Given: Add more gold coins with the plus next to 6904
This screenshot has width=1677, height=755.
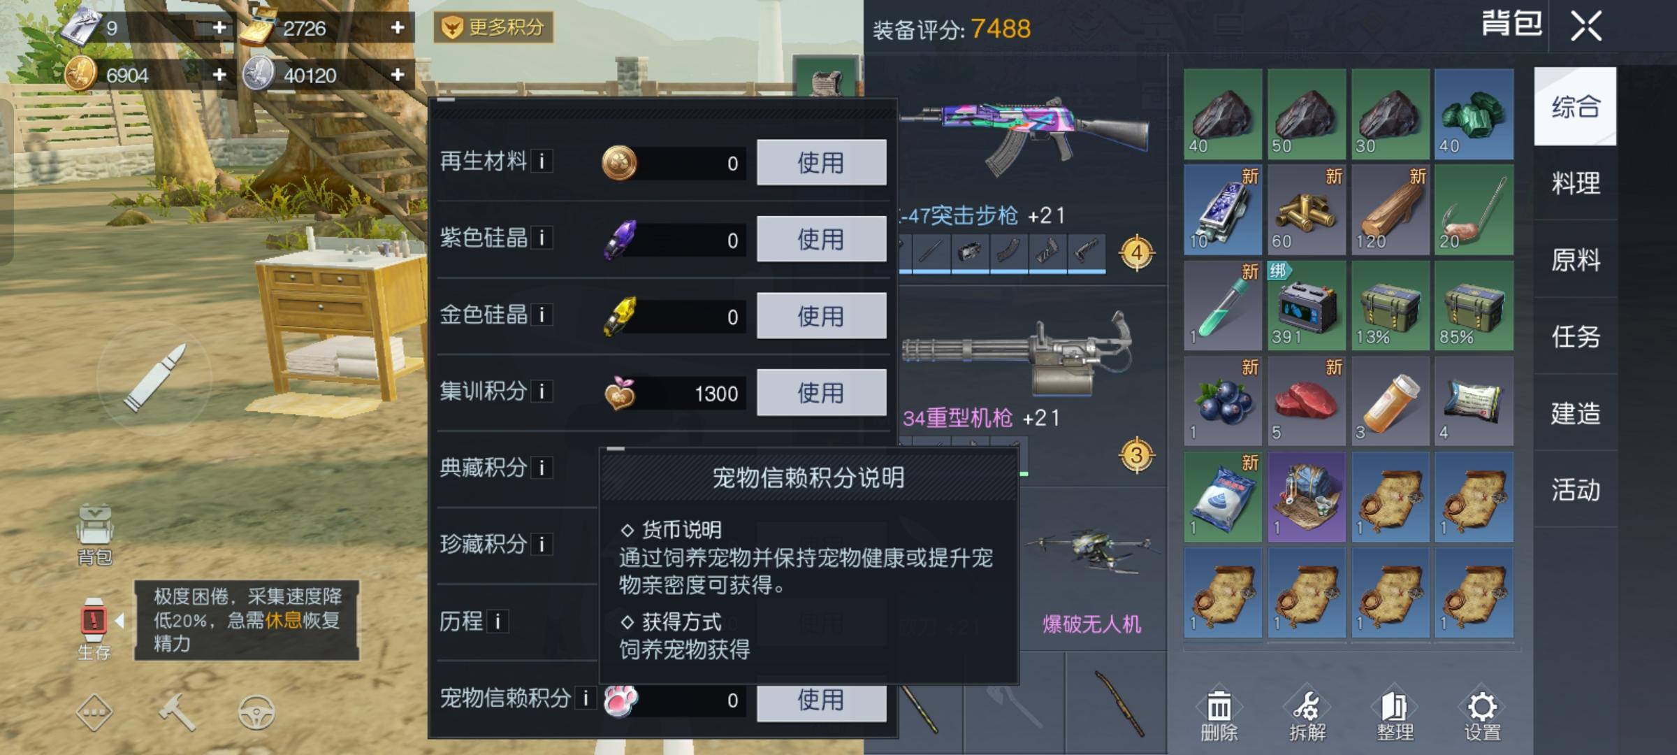Looking at the screenshot, I should (x=219, y=75).
